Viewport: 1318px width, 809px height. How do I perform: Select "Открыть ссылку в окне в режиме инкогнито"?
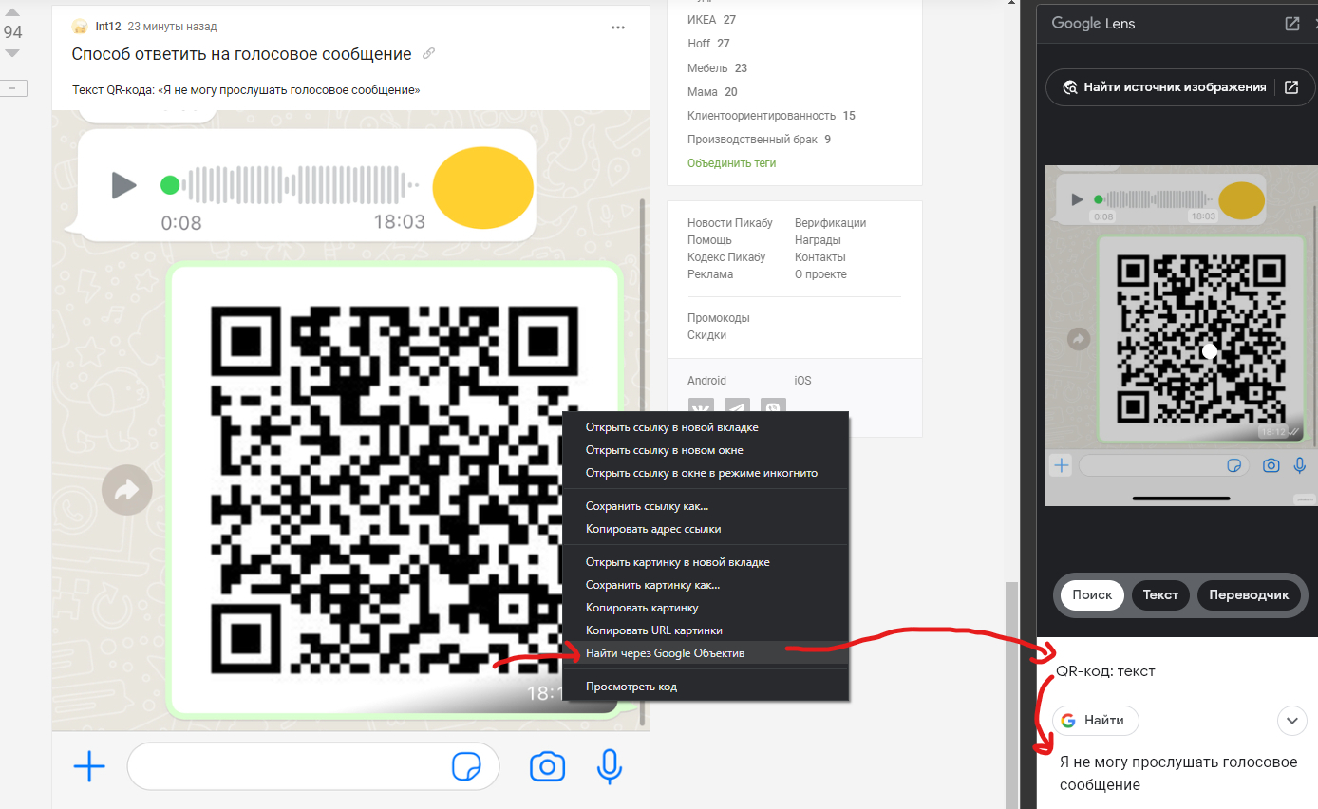click(x=705, y=473)
